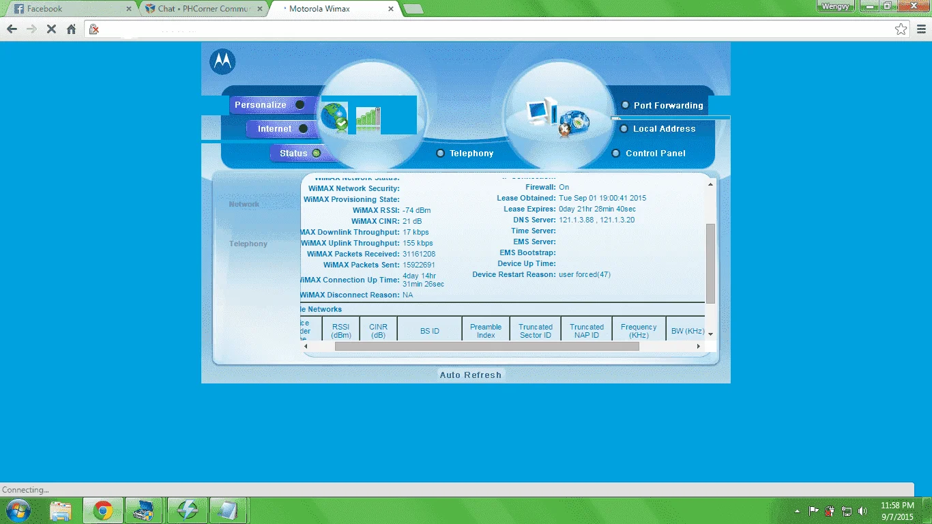Close the Motorola Wimax tab
Viewport: 932px width, 524px height.
pos(391,9)
